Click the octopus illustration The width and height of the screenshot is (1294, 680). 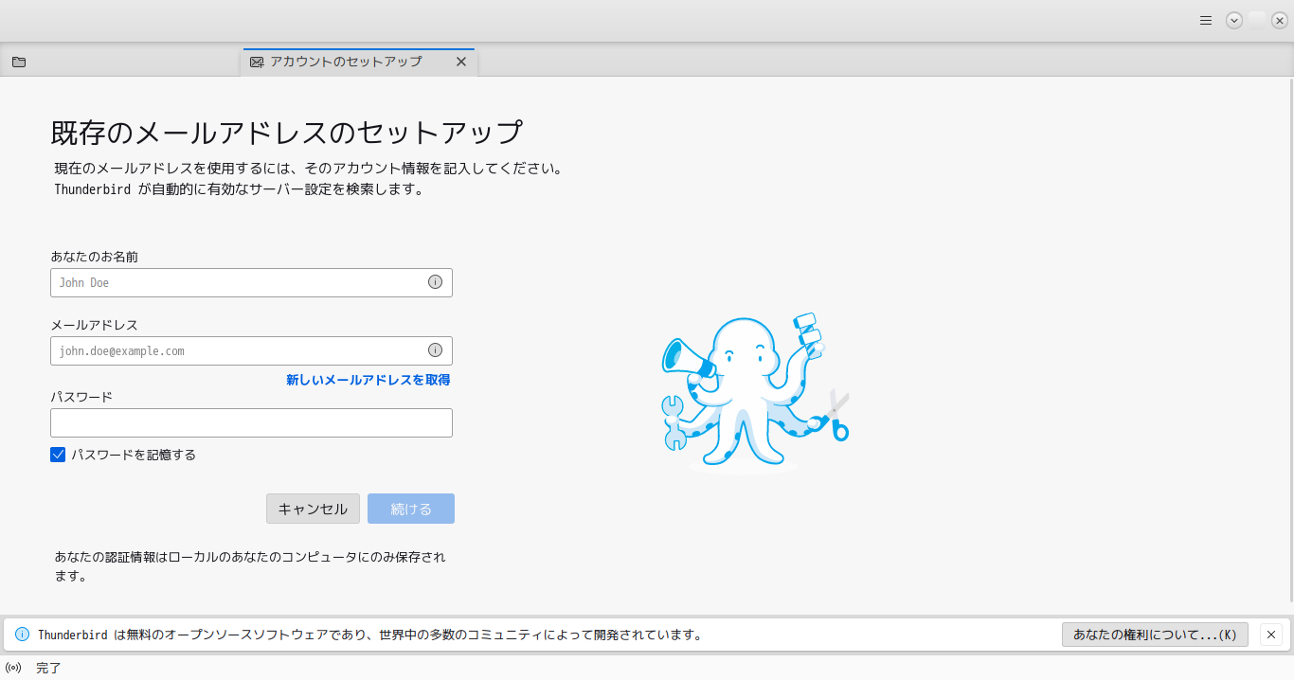coord(755,392)
